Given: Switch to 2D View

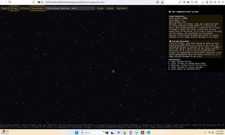Looking at the screenshot, I should (x=14, y=8).
